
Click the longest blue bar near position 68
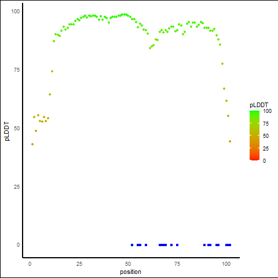(163, 245)
